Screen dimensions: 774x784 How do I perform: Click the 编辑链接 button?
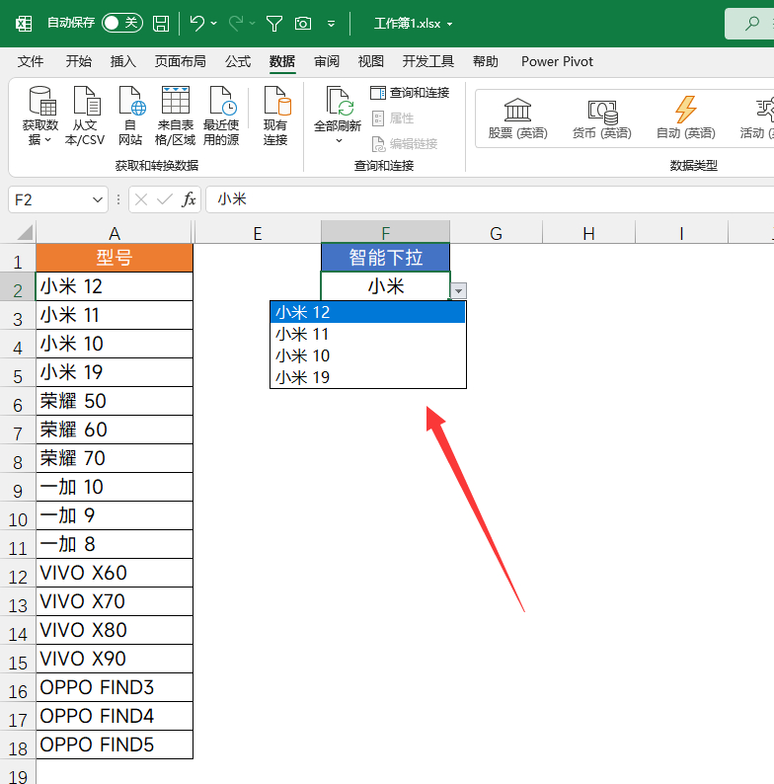[x=405, y=144]
